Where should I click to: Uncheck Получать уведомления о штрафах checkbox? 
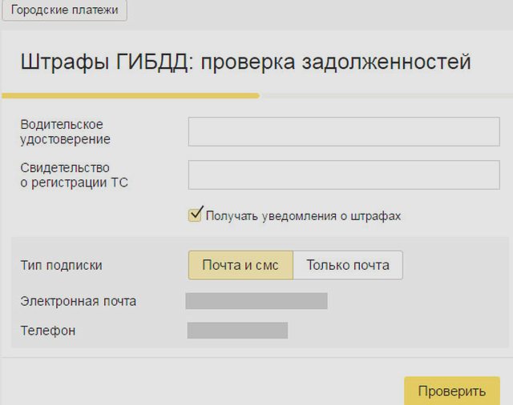[195, 215]
